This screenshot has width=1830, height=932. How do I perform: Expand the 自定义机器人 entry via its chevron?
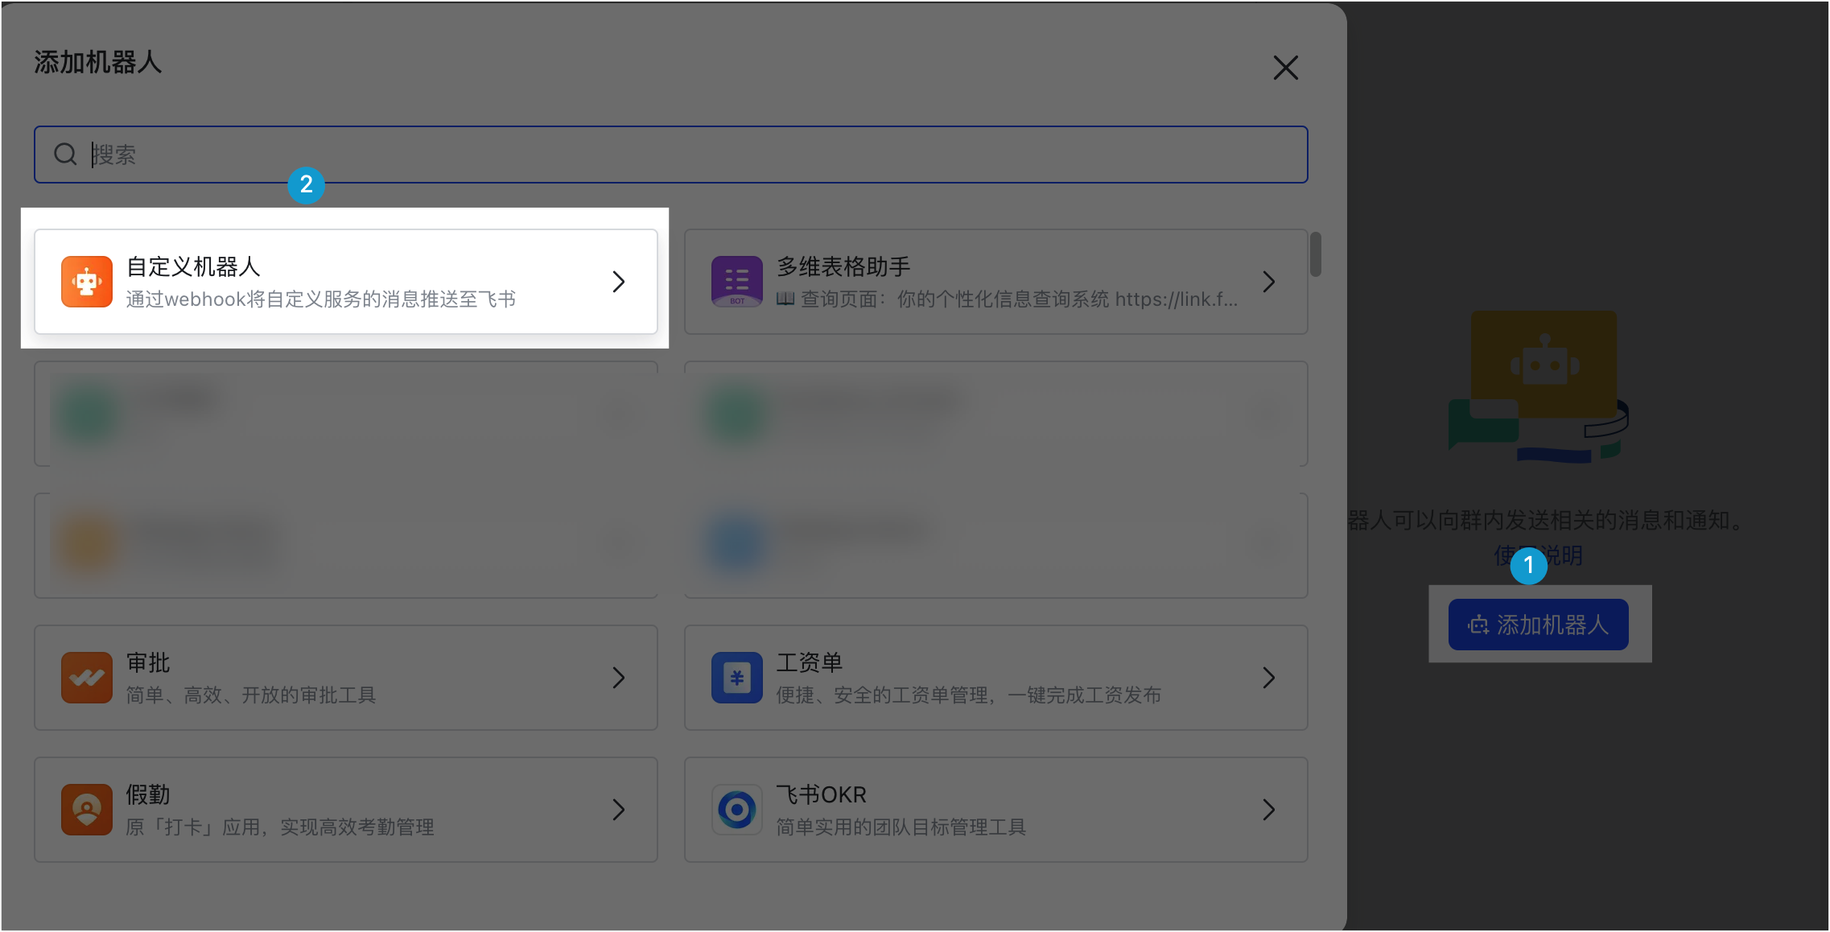coord(618,282)
